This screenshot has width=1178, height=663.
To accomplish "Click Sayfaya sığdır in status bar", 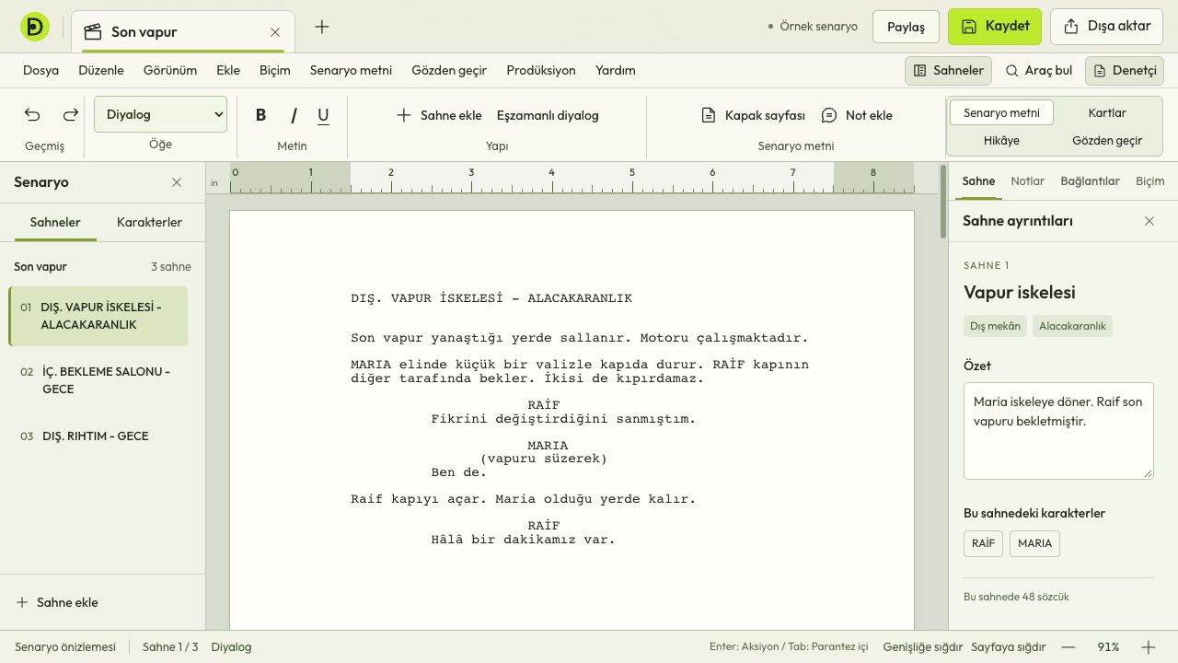I will point(1008,647).
